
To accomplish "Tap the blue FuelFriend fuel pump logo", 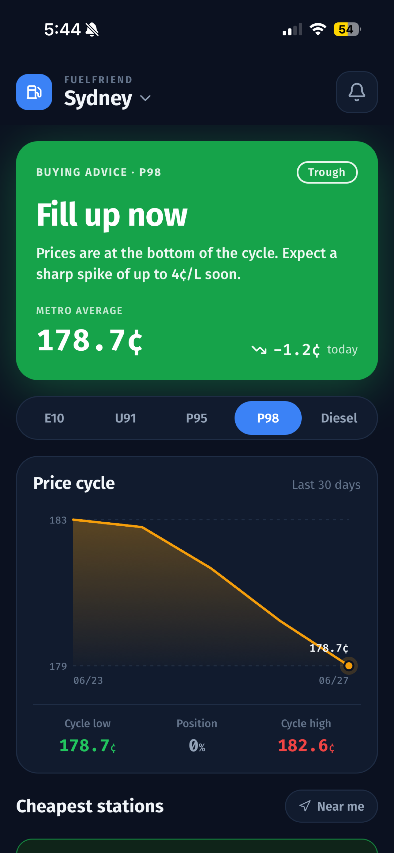I will 34,92.
